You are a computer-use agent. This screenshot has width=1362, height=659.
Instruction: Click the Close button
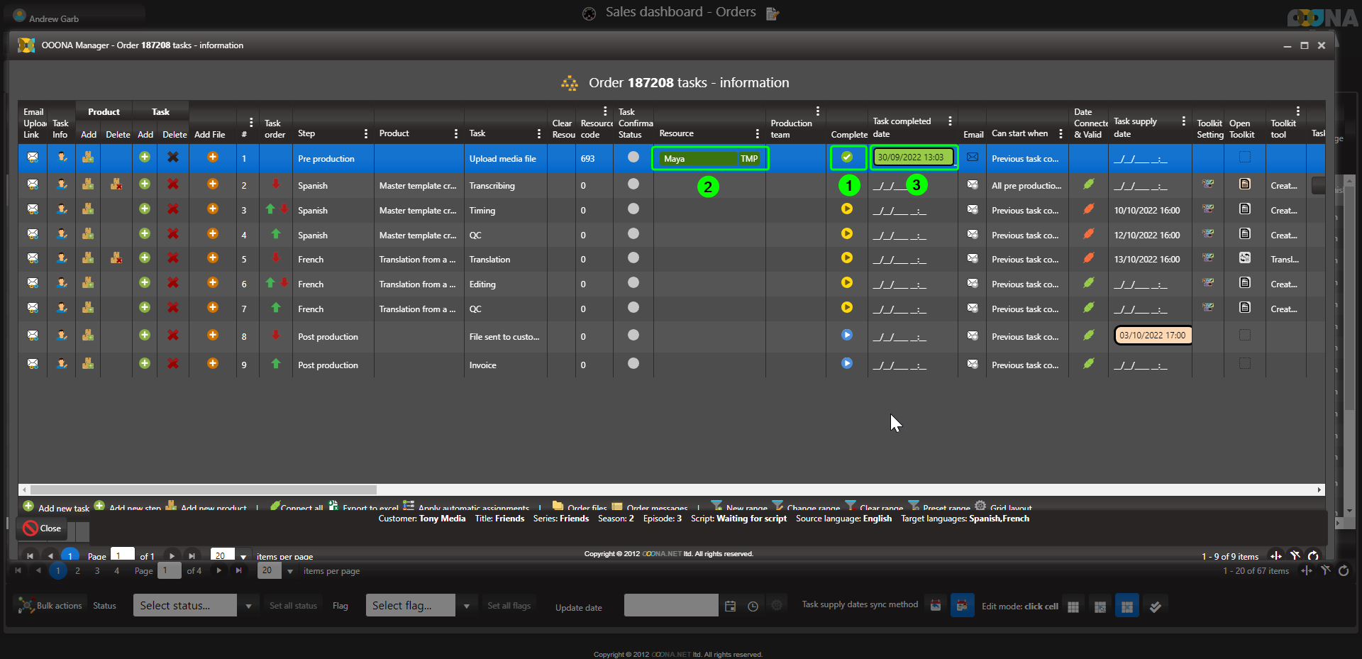(x=43, y=528)
